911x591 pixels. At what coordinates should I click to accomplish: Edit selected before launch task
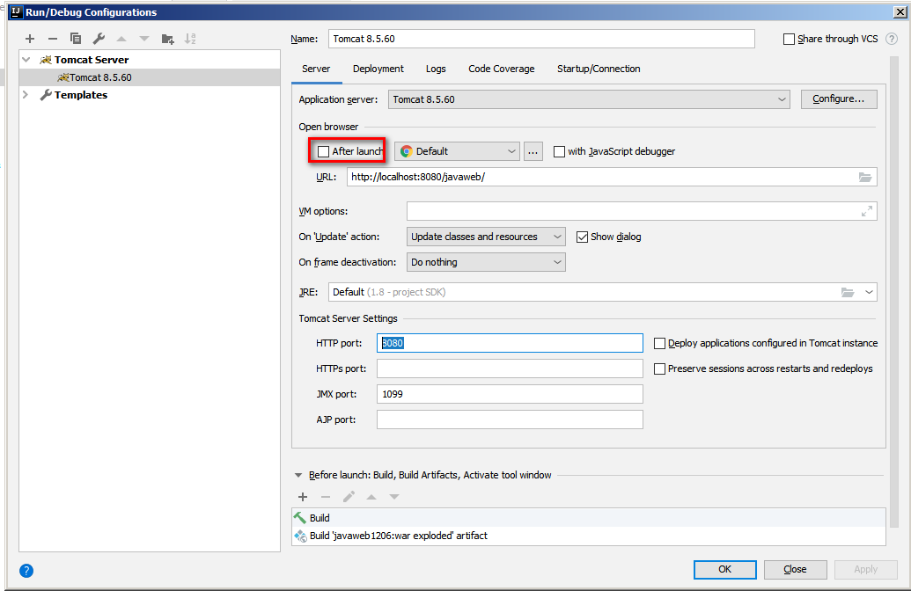(349, 497)
